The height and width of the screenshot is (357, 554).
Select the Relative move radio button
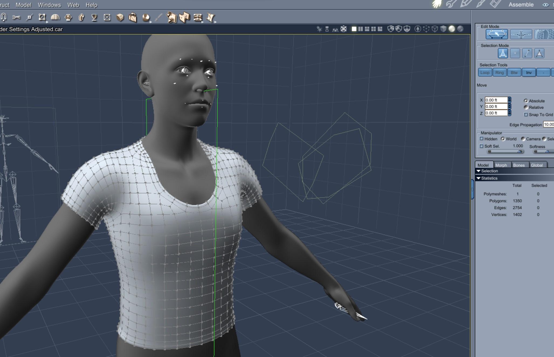pos(526,107)
